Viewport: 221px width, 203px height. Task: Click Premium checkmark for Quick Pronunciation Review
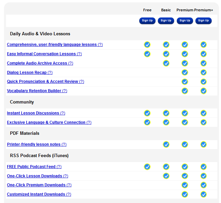point(185,82)
